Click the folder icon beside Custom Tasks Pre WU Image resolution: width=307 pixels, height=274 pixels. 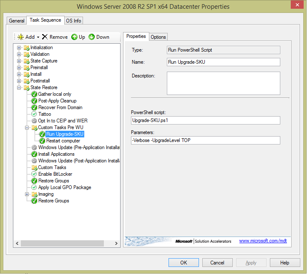click(x=34, y=127)
